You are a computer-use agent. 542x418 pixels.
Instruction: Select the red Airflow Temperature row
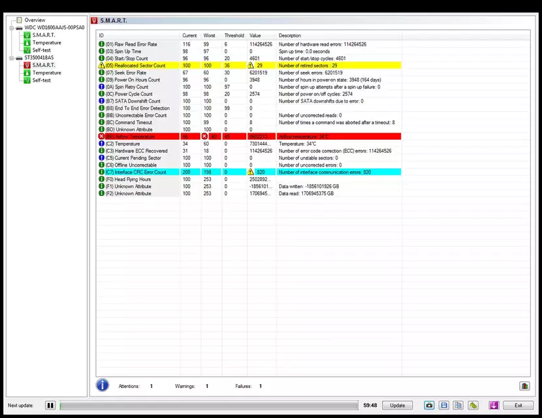point(249,137)
